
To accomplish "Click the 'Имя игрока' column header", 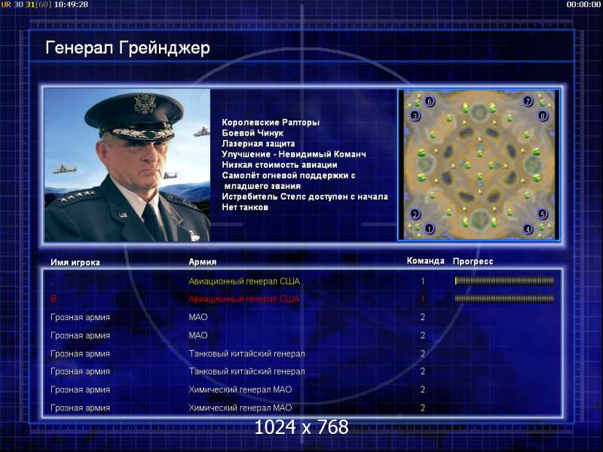I will pos(75,262).
